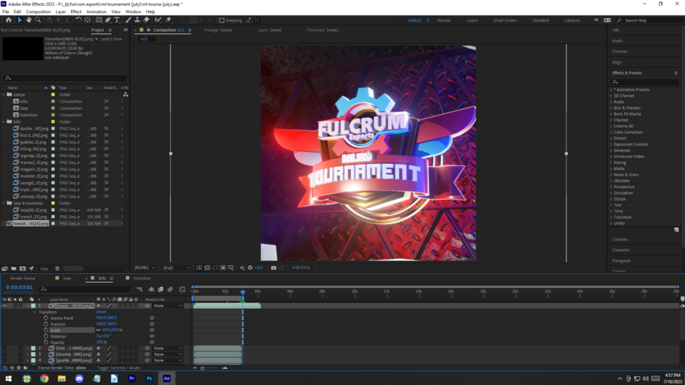Open the Composition menu
The image size is (685, 385).
click(38, 11)
